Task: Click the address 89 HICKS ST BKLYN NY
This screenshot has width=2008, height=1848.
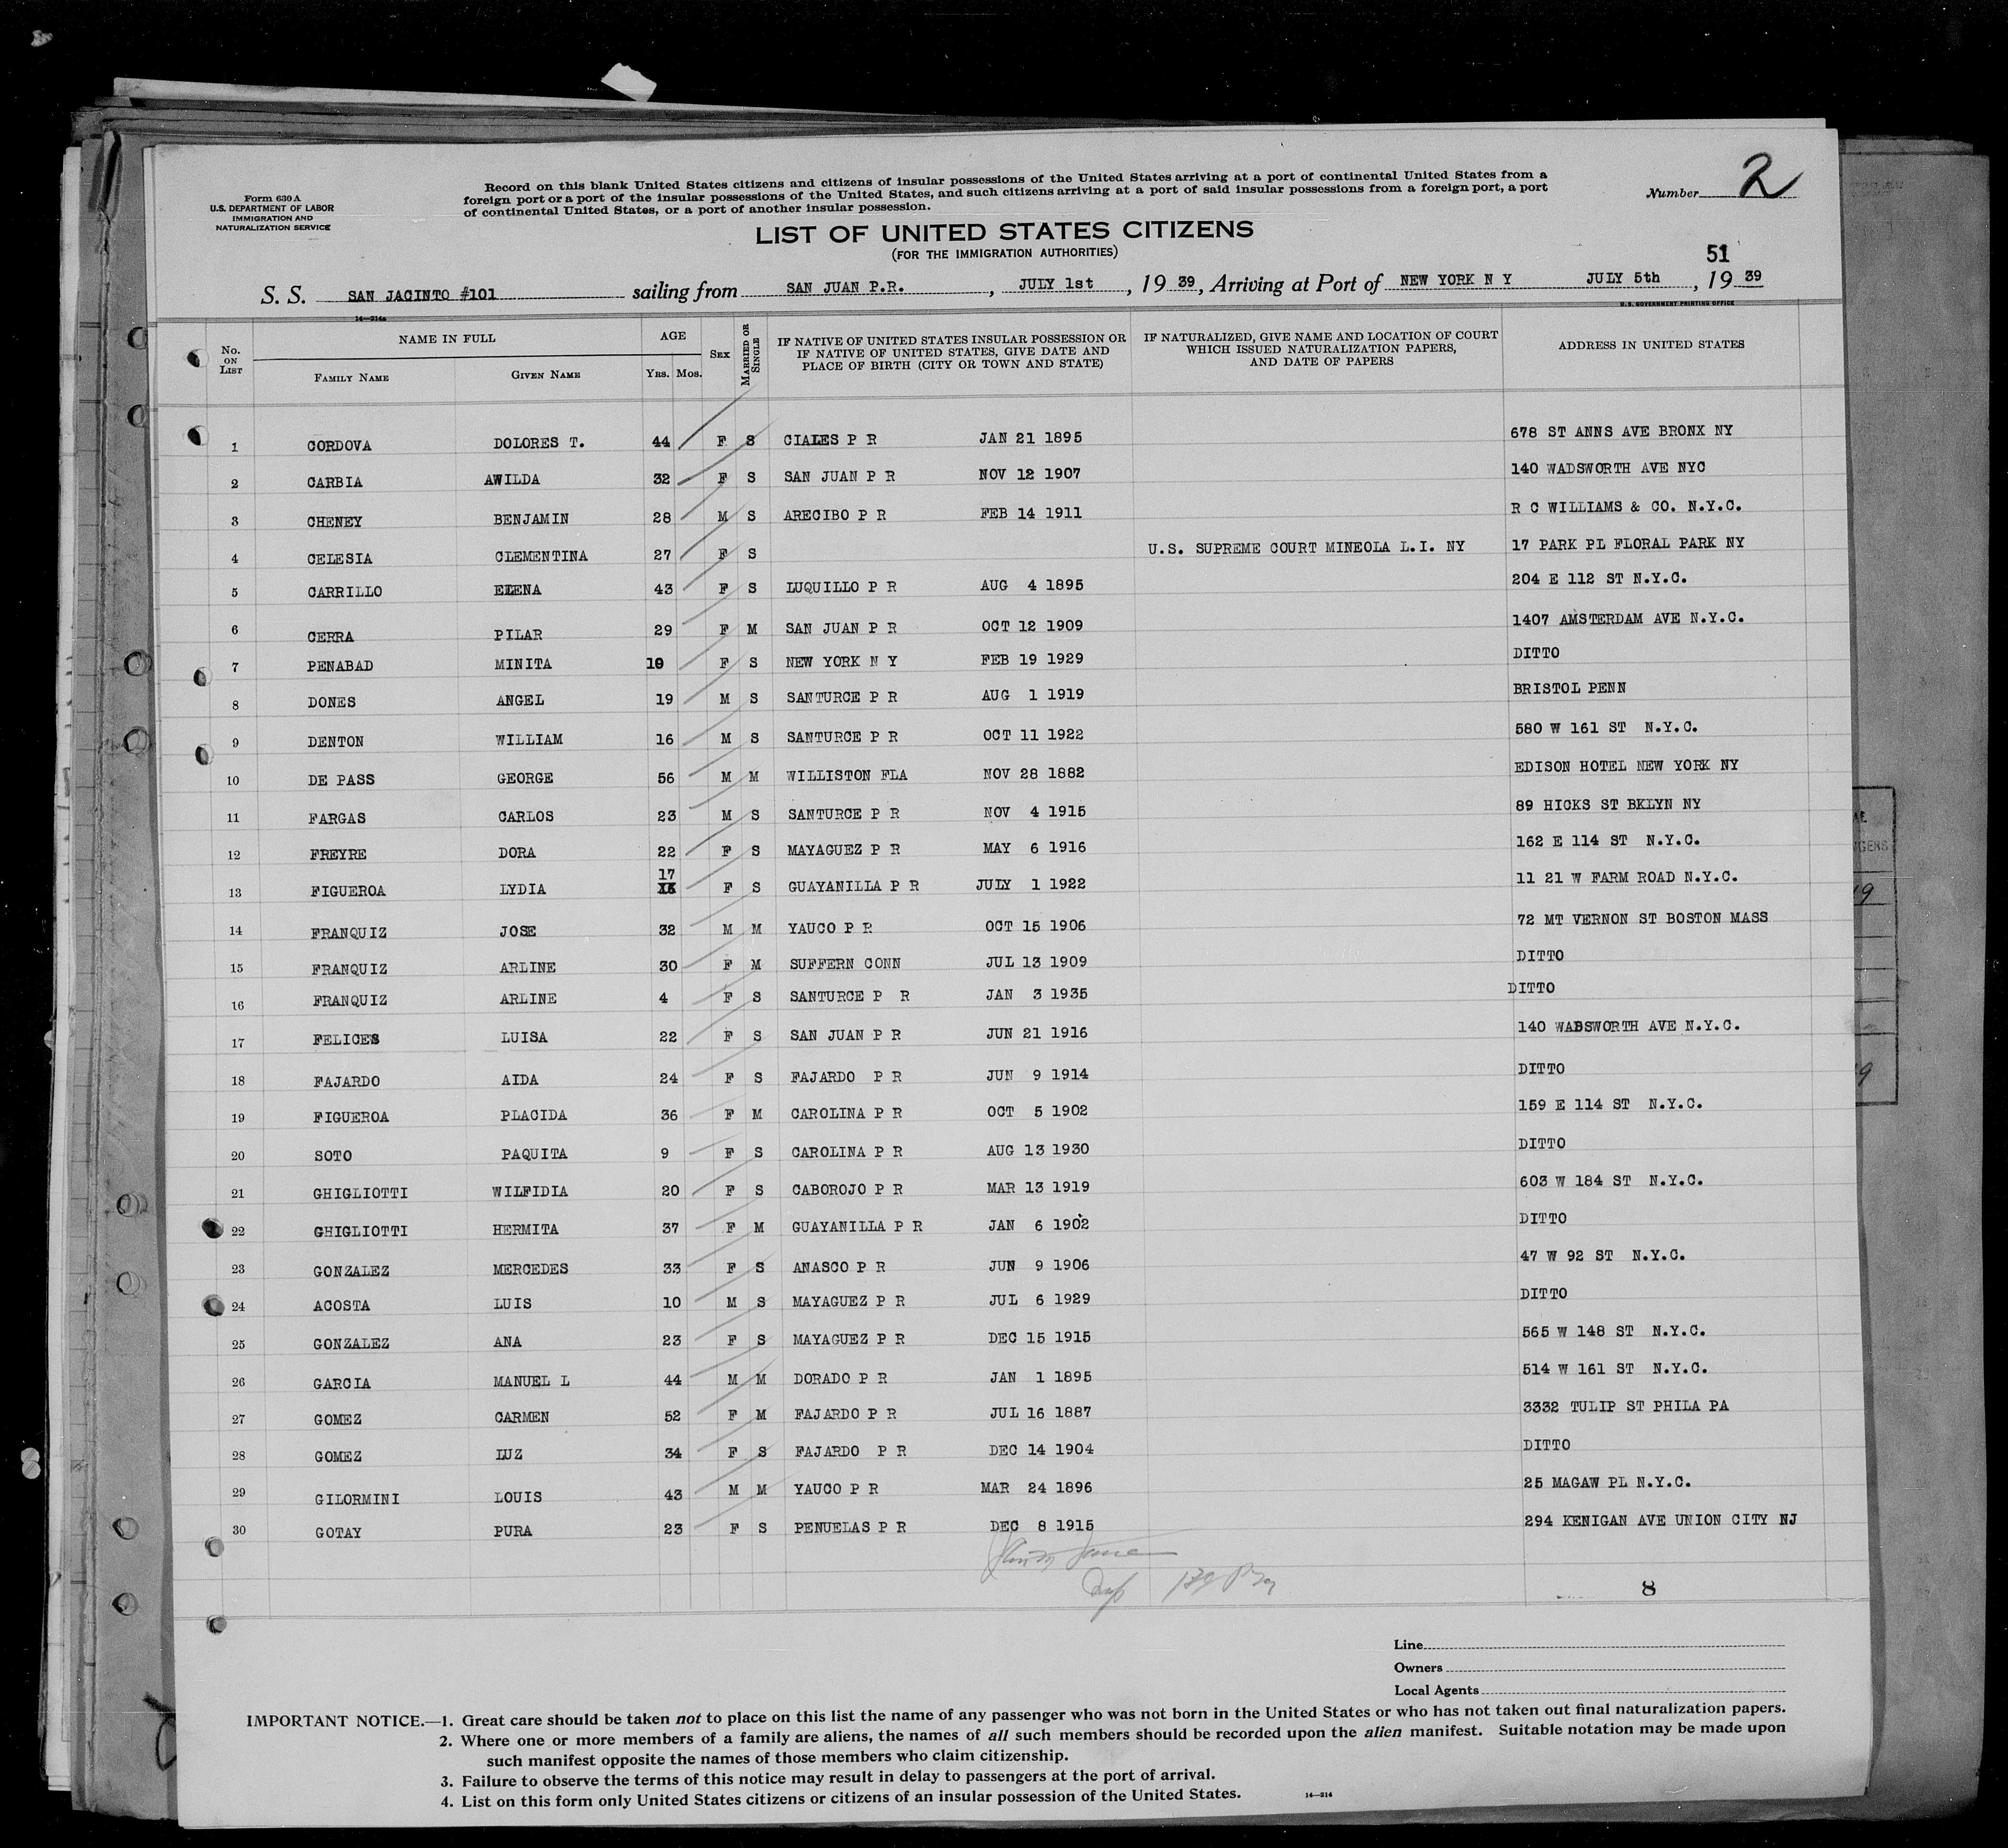Action: [1608, 804]
